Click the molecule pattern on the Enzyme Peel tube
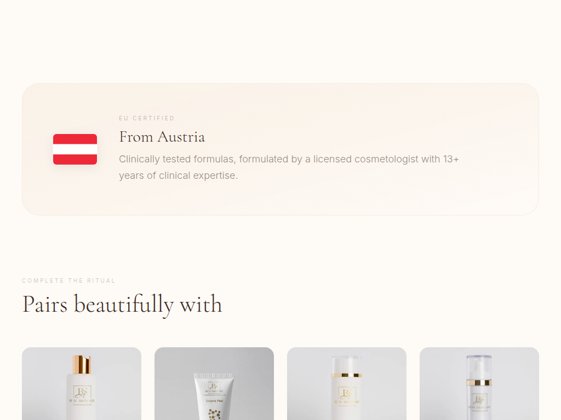This screenshot has height=420, width=561. click(214, 415)
